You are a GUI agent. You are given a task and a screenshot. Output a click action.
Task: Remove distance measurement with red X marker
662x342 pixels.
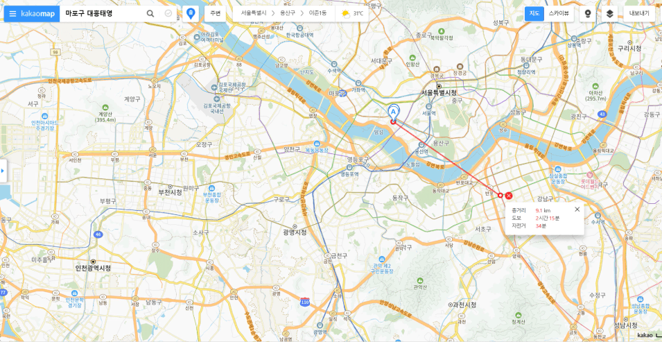(509, 196)
